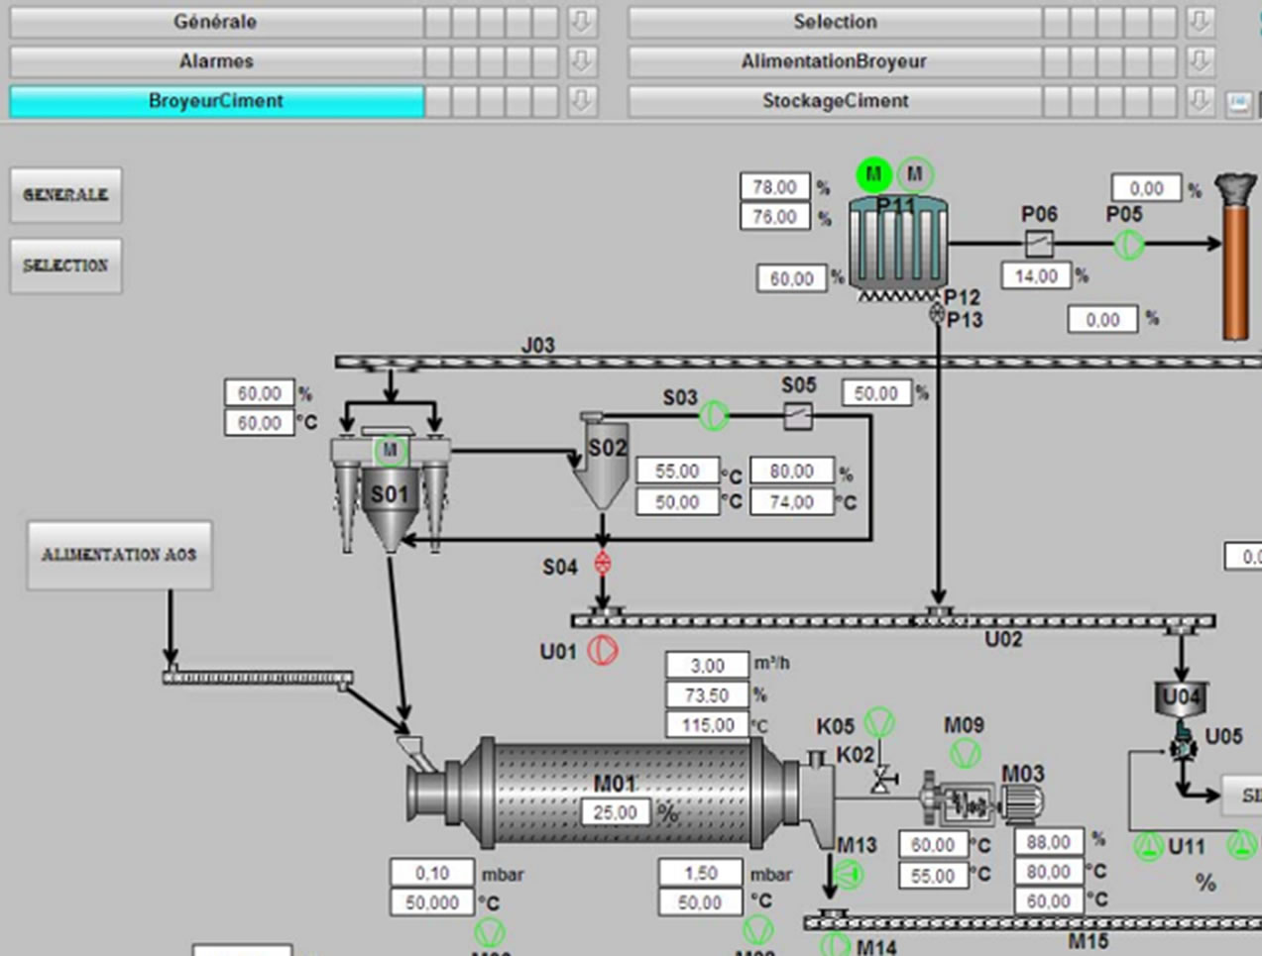Viewport: 1262px width, 956px height.
Task: Select the S03 fan icon
Action: (x=714, y=416)
